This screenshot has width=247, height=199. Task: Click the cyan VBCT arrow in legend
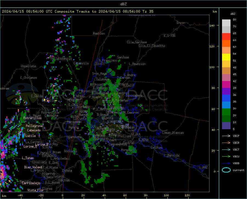226,149
